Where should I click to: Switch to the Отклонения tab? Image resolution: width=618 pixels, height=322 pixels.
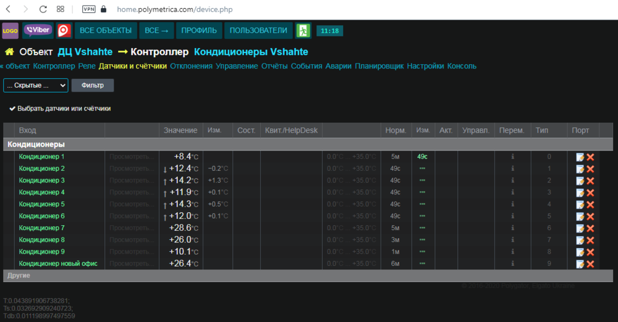pos(191,66)
